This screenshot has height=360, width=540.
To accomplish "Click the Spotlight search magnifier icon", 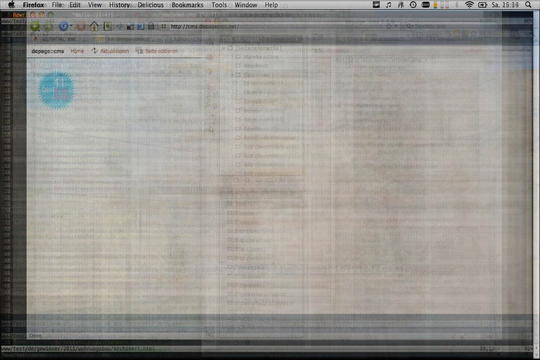I will 528,5.
